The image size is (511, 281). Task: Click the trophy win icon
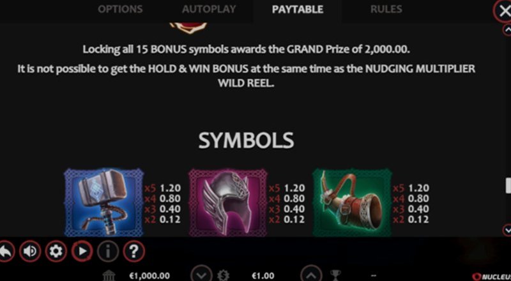[336, 276]
